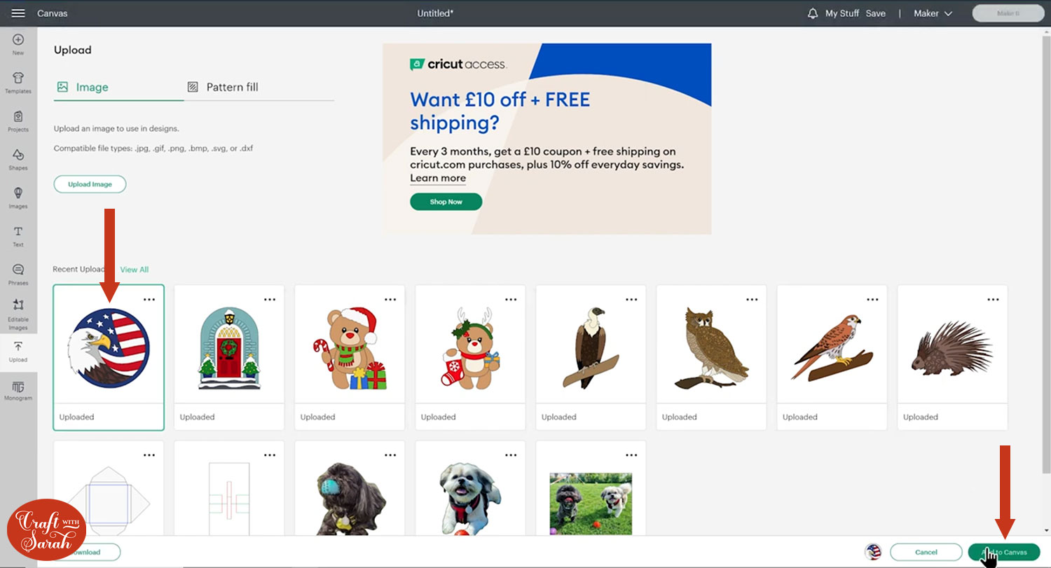The height and width of the screenshot is (568, 1051).
Task: Open the Maker machine dropdown
Action: (933, 13)
